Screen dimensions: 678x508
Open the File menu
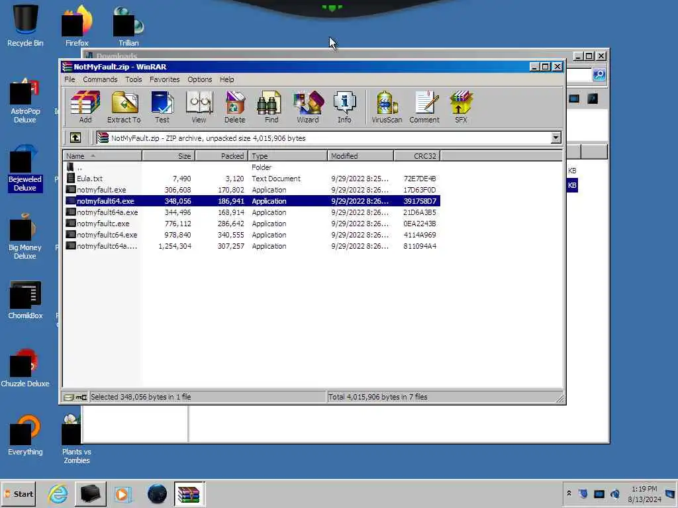click(70, 79)
